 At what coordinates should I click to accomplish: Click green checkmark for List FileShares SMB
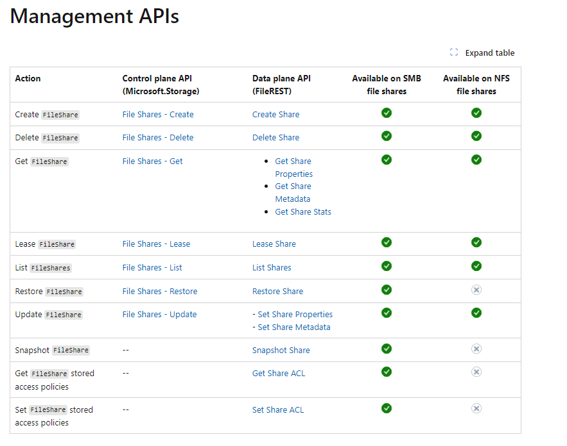tap(387, 266)
